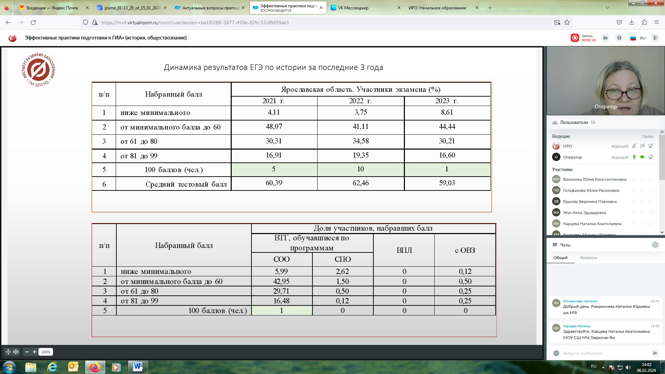Click participant Карцева Наталья Анатольевна
This screenshot has height=374, width=665.
(592, 224)
